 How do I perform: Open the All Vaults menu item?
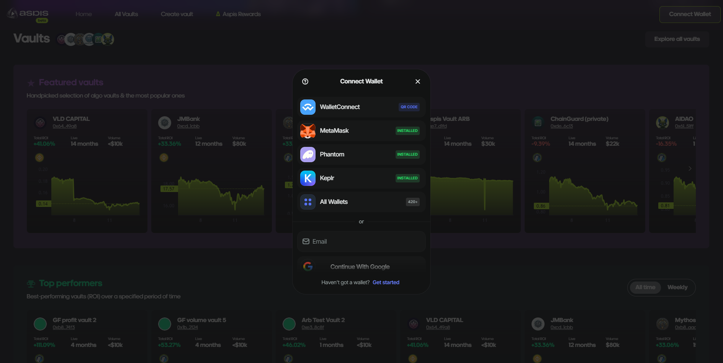pos(126,14)
